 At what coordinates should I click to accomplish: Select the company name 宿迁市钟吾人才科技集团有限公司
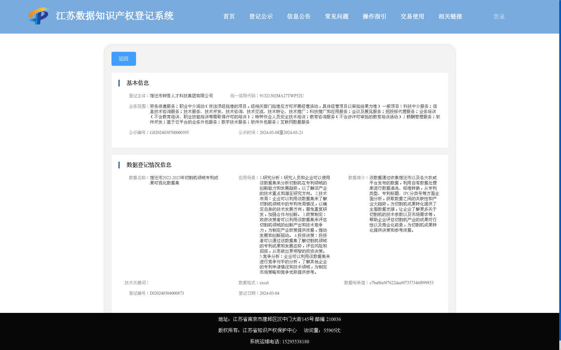181,96
